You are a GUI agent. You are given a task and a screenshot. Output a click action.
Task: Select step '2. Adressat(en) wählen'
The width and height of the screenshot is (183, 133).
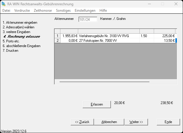click(19, 27)
